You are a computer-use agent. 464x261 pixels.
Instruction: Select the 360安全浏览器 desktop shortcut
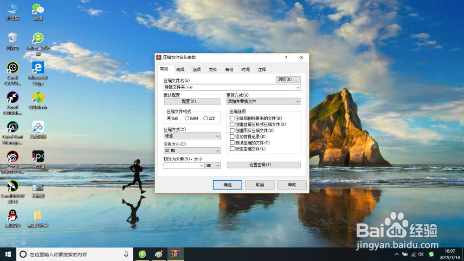click(x=38, y=44)
